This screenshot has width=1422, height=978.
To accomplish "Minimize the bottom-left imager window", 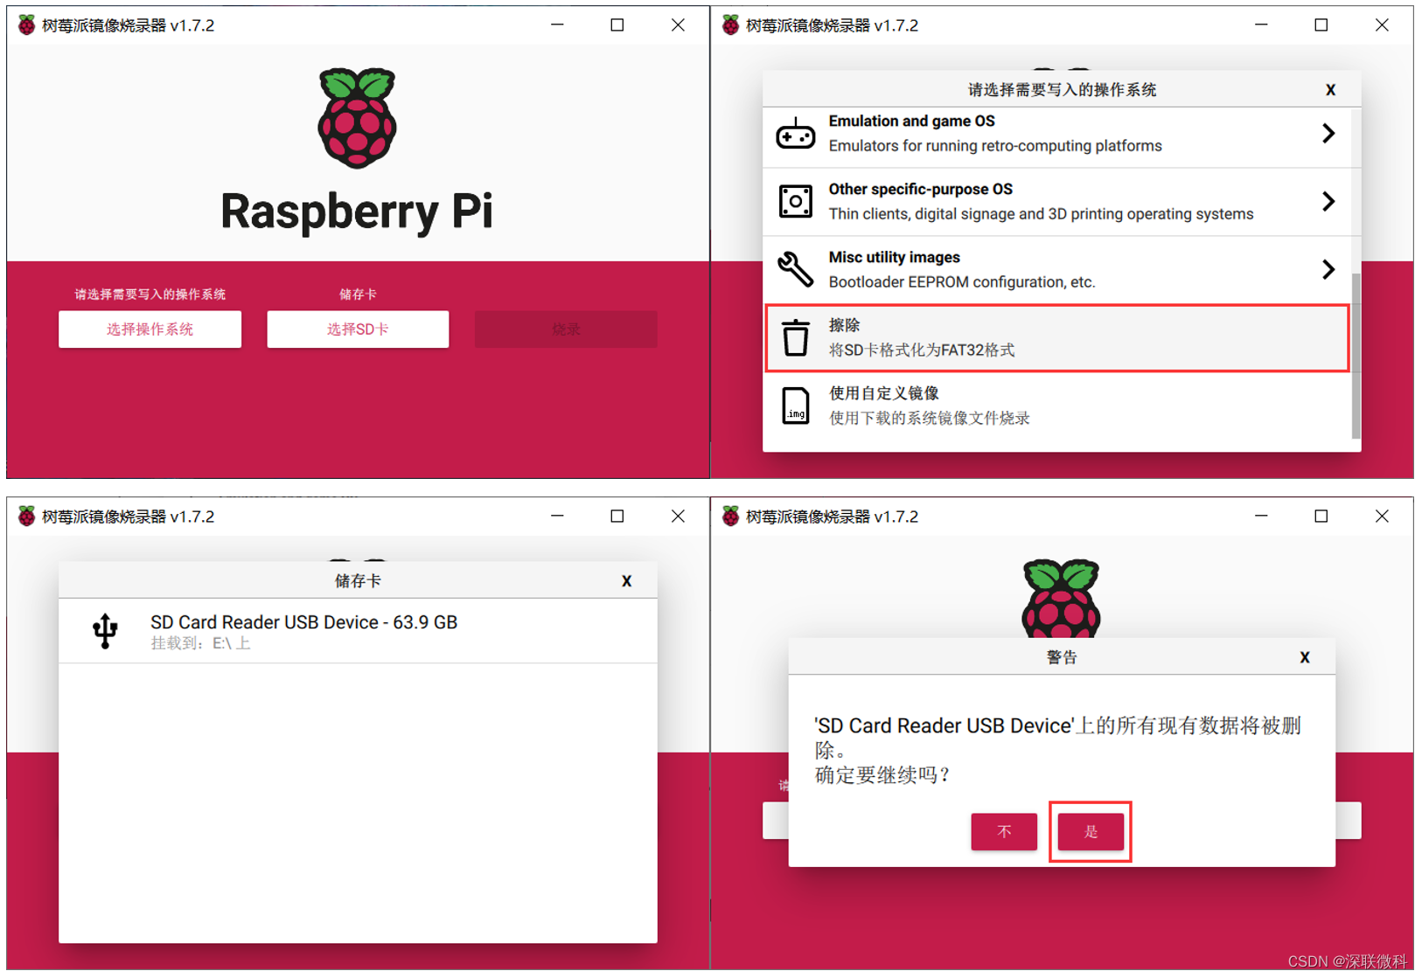I will point(557,517).
